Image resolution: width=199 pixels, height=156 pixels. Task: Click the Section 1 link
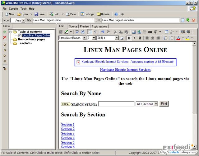click(68, 124)
